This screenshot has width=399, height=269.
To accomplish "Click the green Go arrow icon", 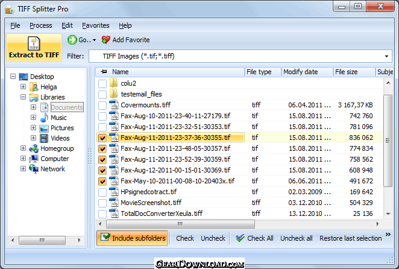I will 72,40.
